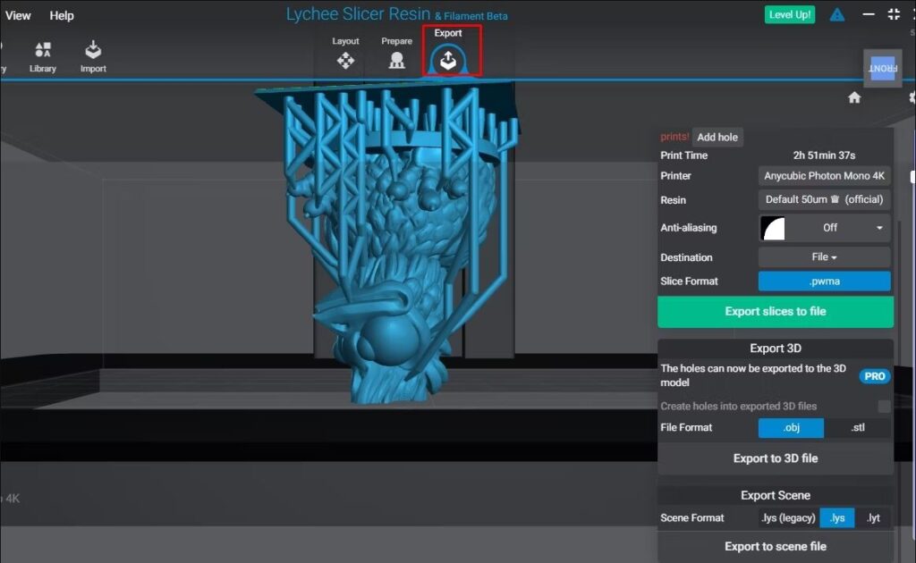Select .lys (legacy) scene format
The image size is (916, 563).
click(x=788, y=518)
